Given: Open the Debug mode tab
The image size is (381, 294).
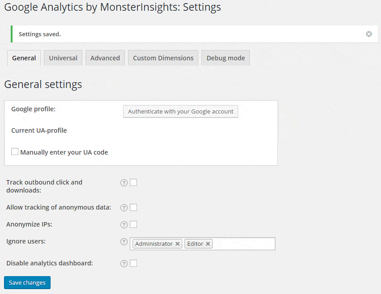Looking at the screenshot, I should tap(226, 58).
